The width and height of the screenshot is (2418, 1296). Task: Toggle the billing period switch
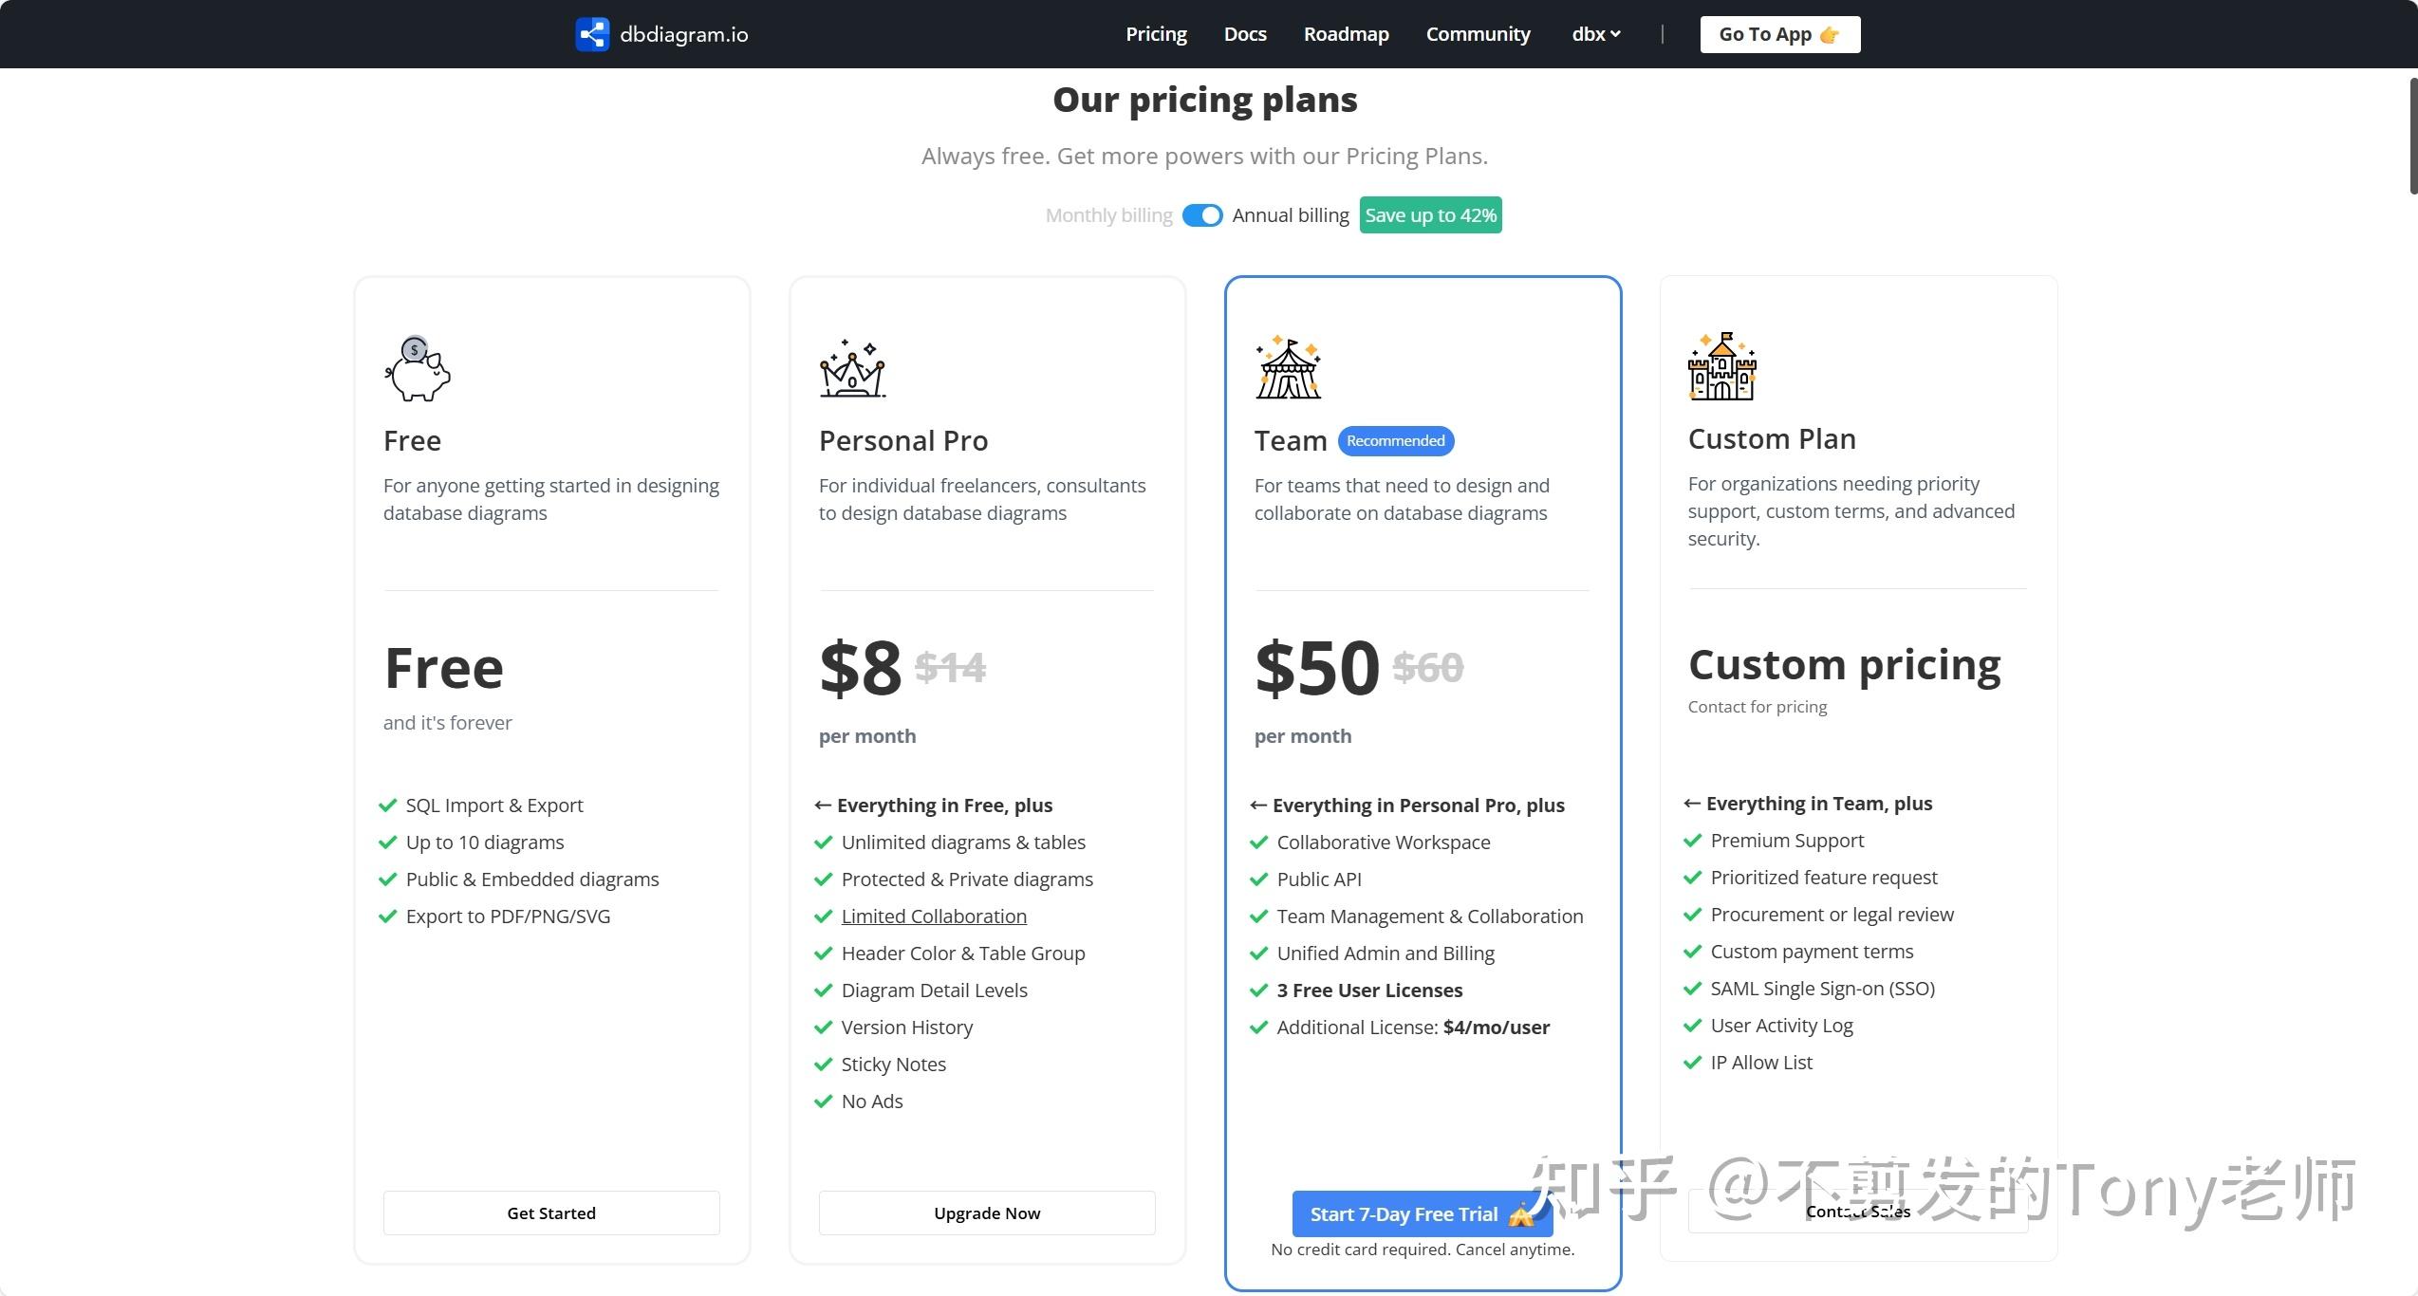pos(1202,215)
